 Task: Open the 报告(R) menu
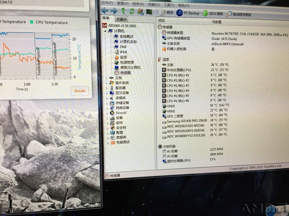138,4
